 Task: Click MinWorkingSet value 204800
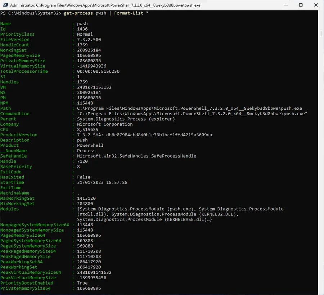point(85,204)
